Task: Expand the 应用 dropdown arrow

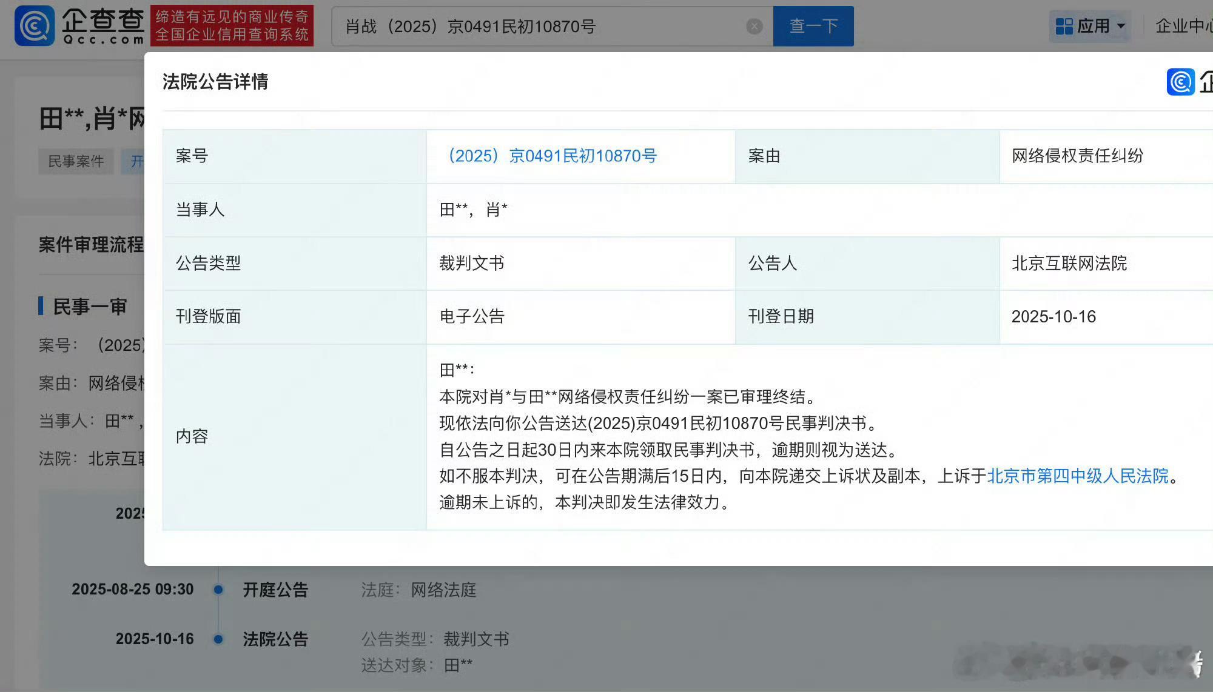Action: (1121, 26)
